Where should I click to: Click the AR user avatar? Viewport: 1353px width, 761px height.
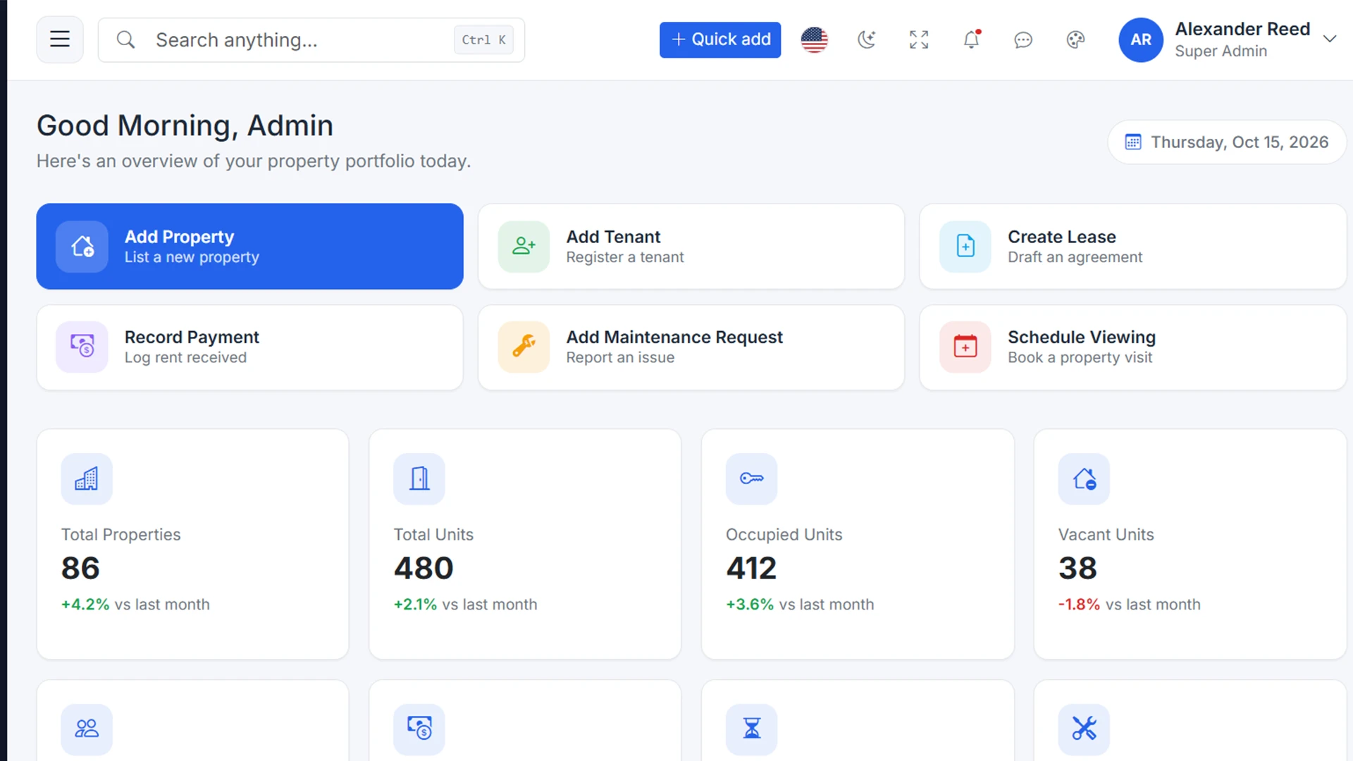click(1141, 39)
